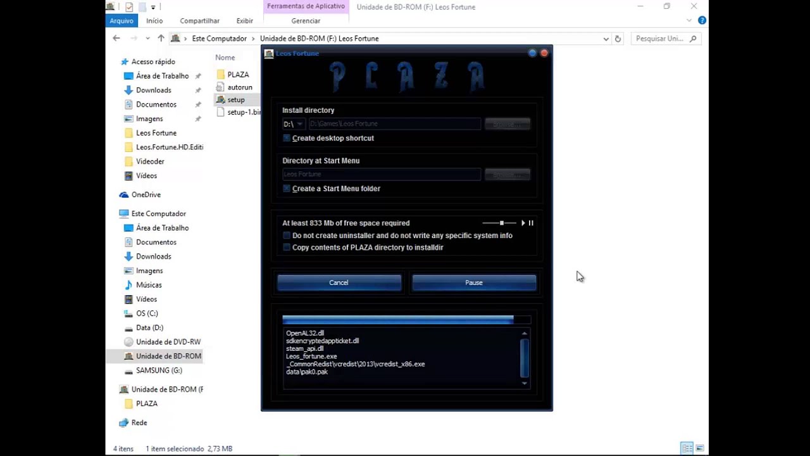Go forward in Explorer navigation
Image resolution: width=810 pixels, height=456 pixels.
pyautogui.click(x=134, y=39)
